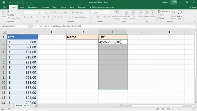Viewport: 197px width, 111px height.
Task: Click the Cut scissors icon
Action: point(8,11)
